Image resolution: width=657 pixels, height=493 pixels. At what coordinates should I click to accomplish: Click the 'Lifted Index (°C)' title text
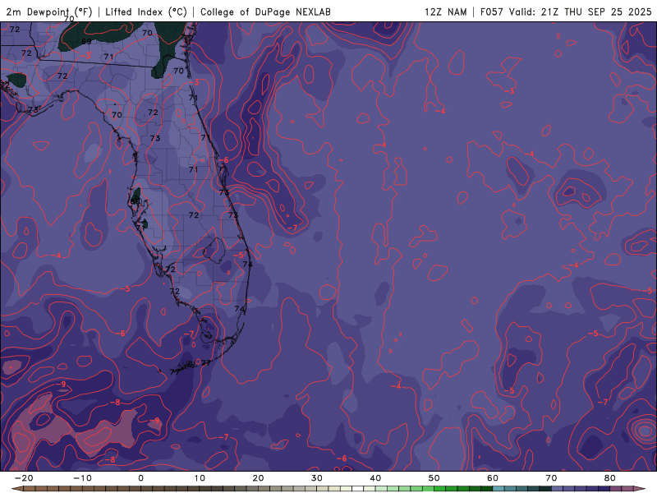point(146,12)
